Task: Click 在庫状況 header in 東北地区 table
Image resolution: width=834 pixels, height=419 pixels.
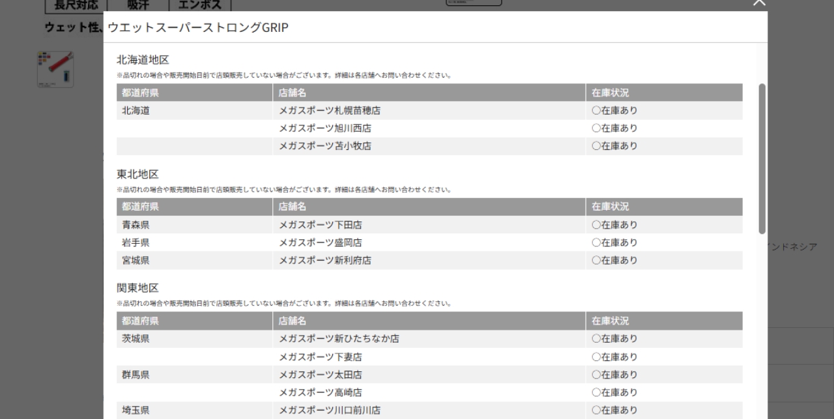Action: 610,207
